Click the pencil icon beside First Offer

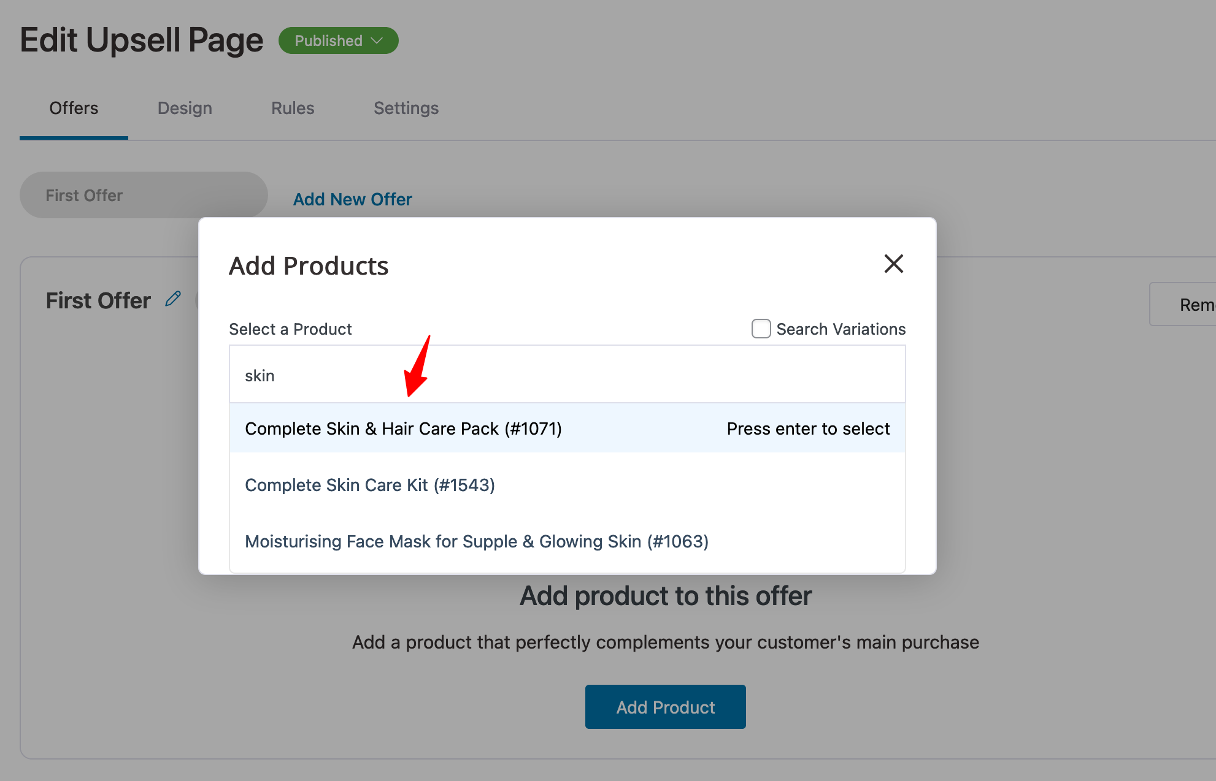[172, 299]
